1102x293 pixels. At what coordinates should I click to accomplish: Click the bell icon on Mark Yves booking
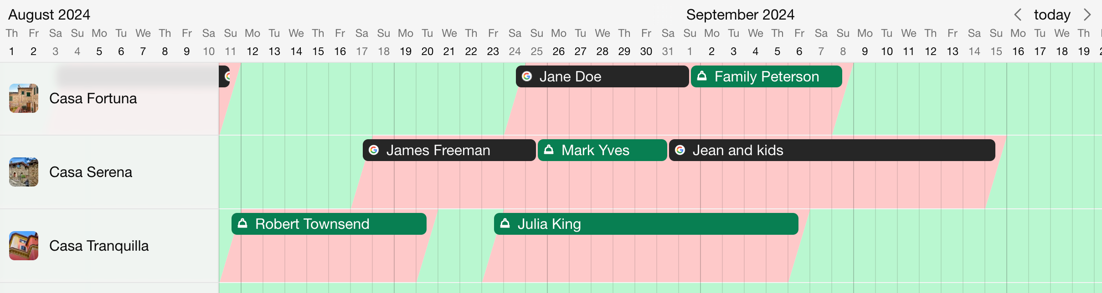[549, 150]
